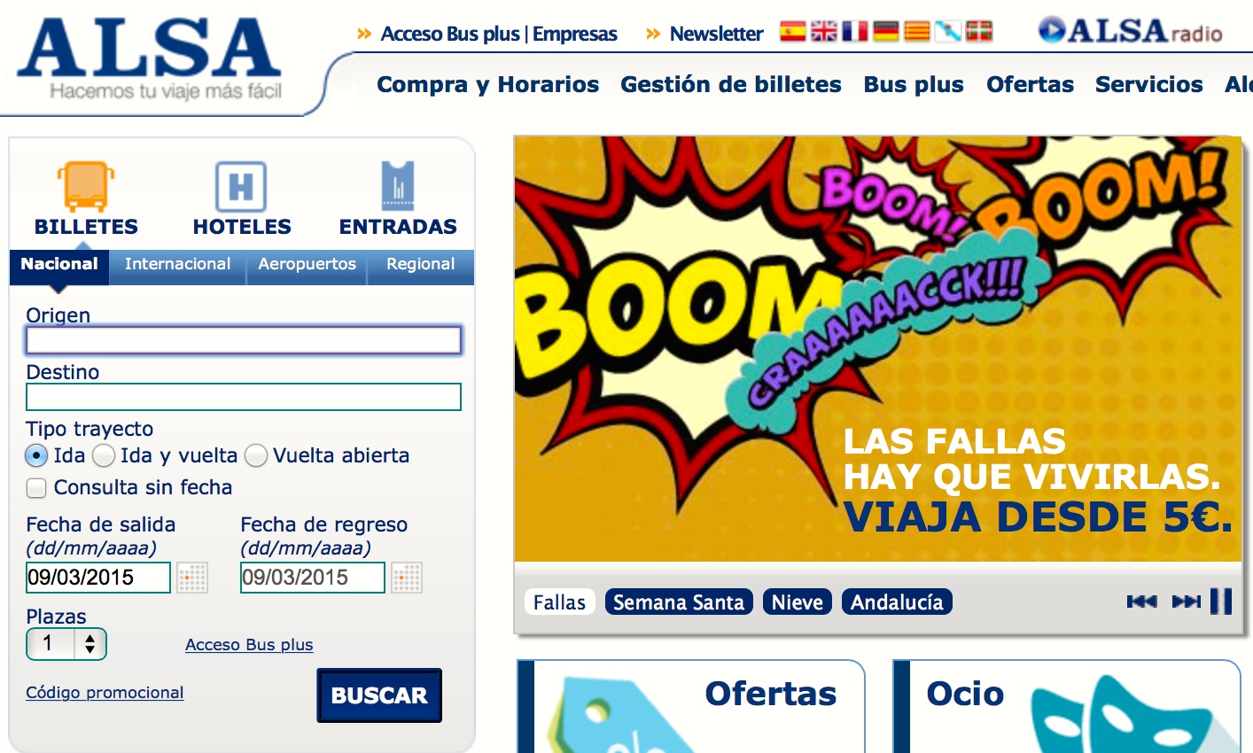
Task: Open the Plazas seat count selector
Action: tap(66, 644)
